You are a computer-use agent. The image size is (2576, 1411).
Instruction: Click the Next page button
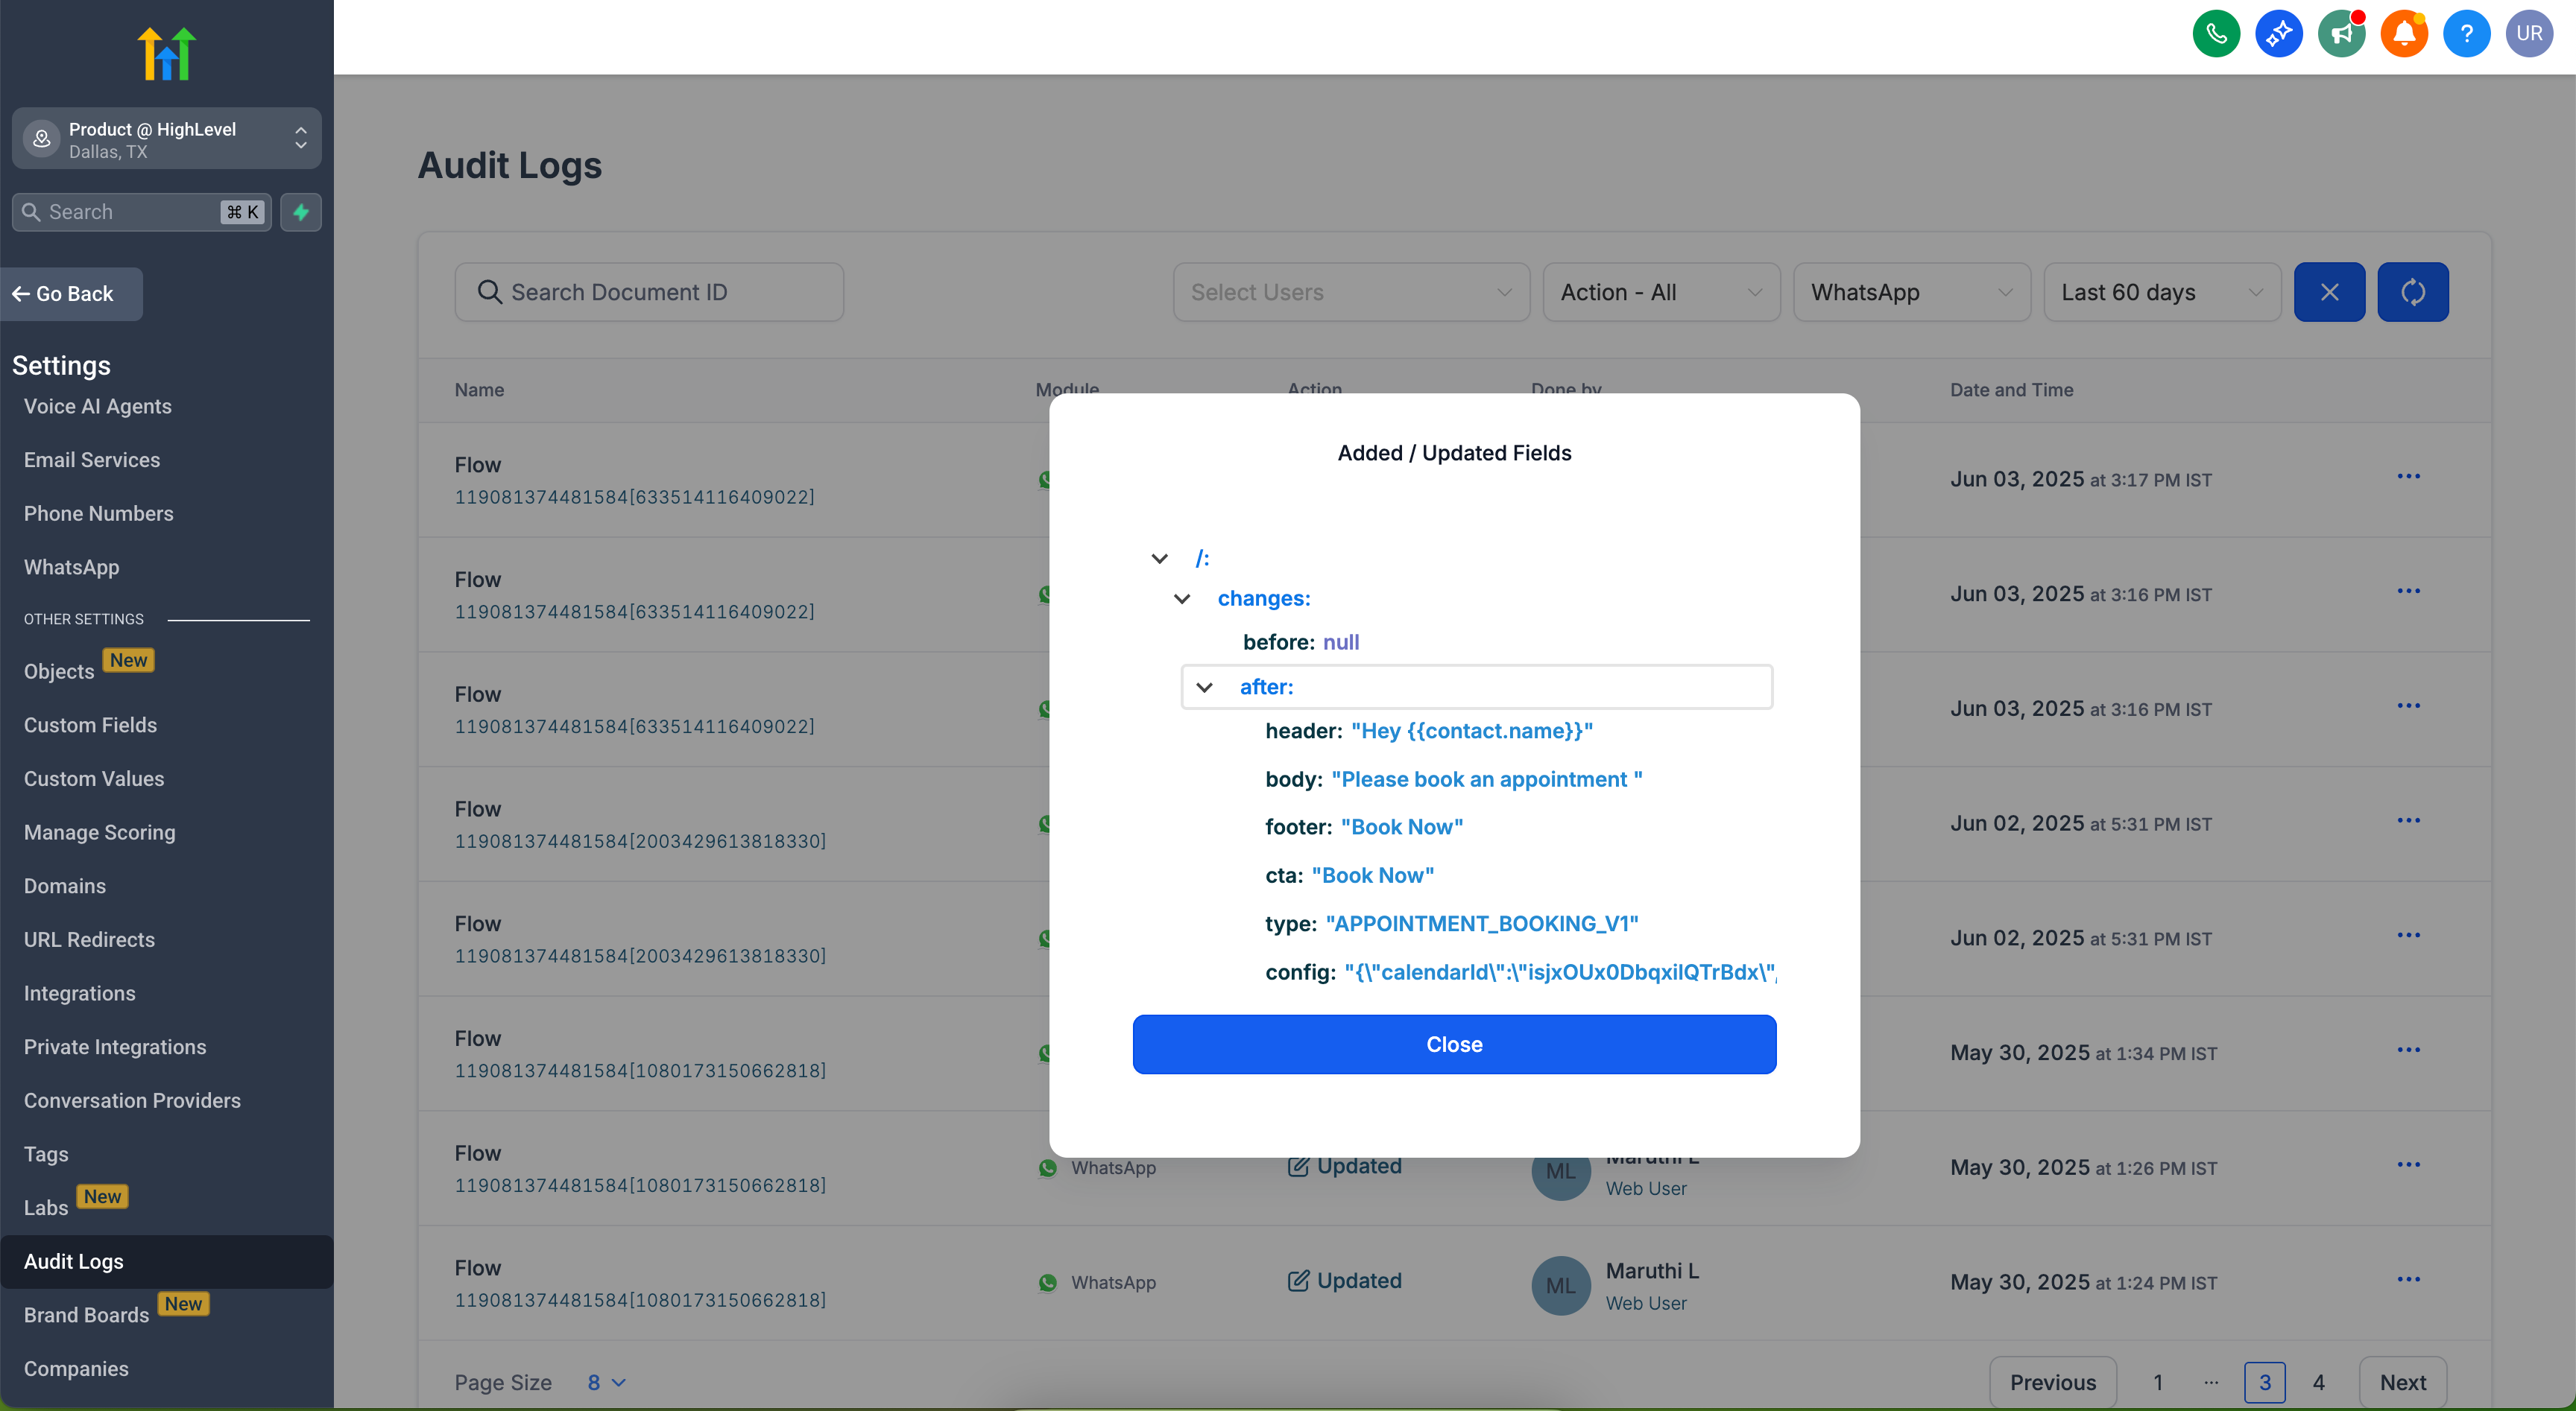[2402, 1383]
